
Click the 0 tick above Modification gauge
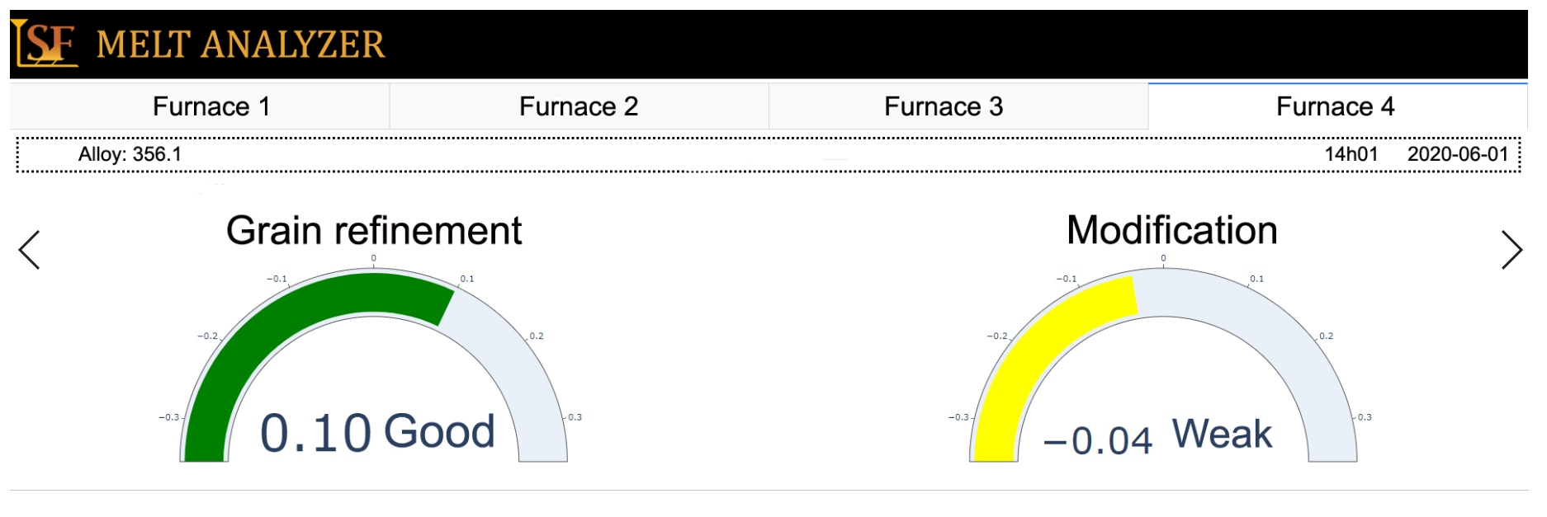click(1163, 259)
